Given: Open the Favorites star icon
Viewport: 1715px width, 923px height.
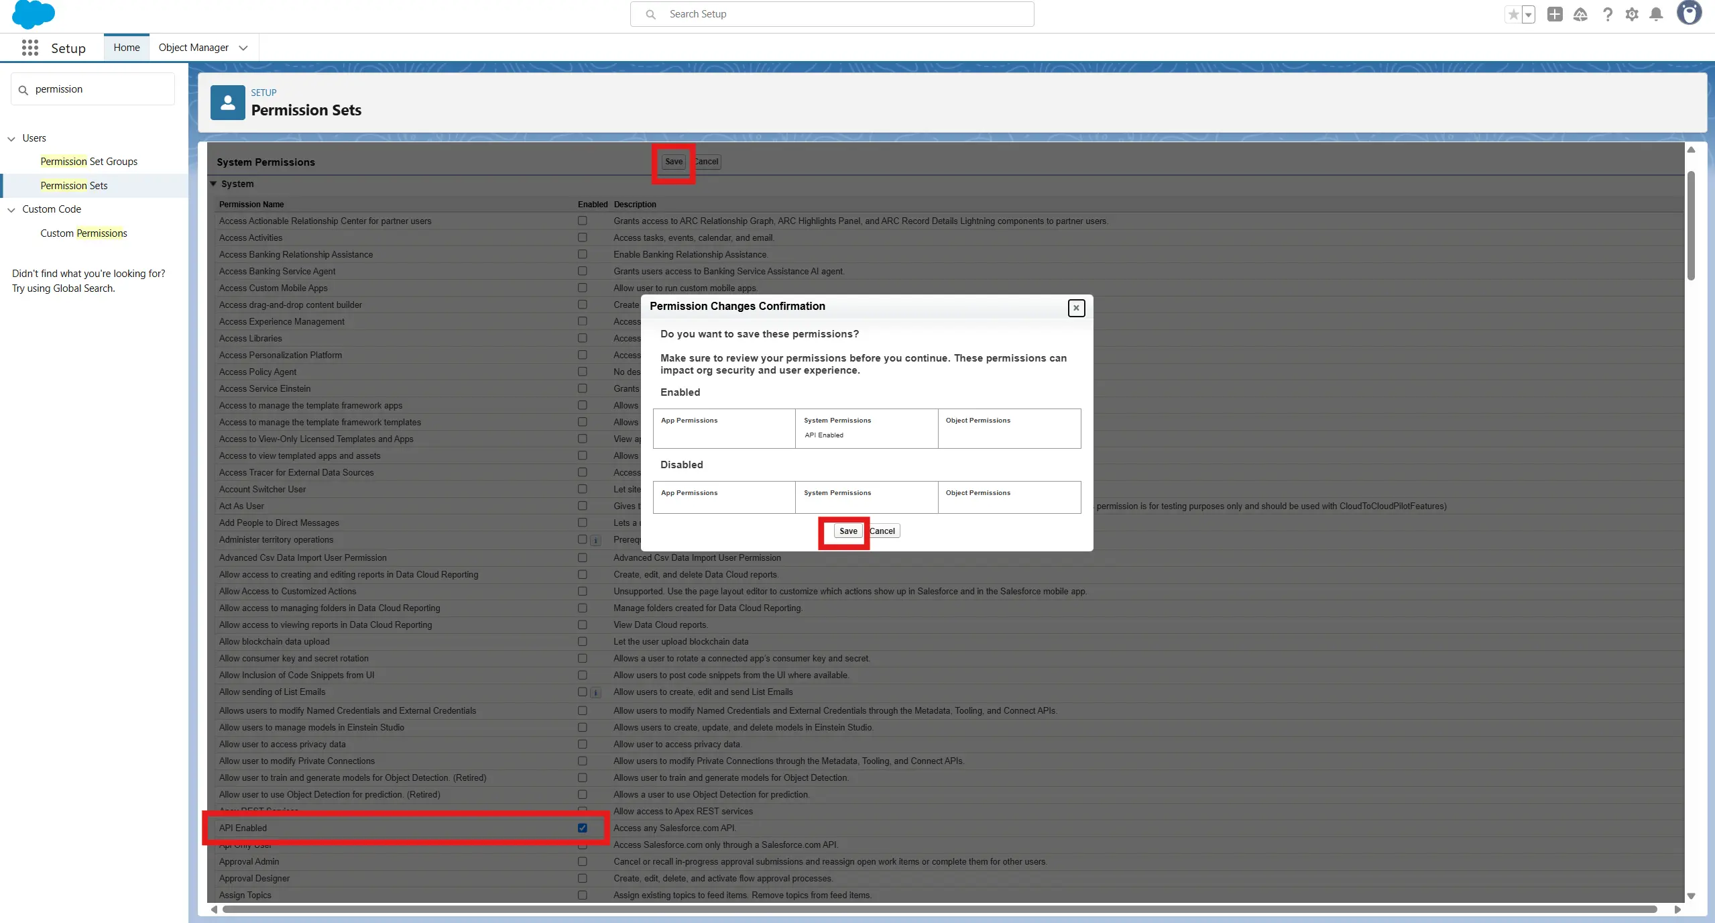Looking at the screenshot, I should [1513, 14].
